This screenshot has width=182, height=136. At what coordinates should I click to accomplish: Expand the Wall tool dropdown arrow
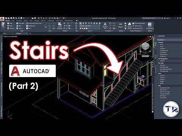13,23
